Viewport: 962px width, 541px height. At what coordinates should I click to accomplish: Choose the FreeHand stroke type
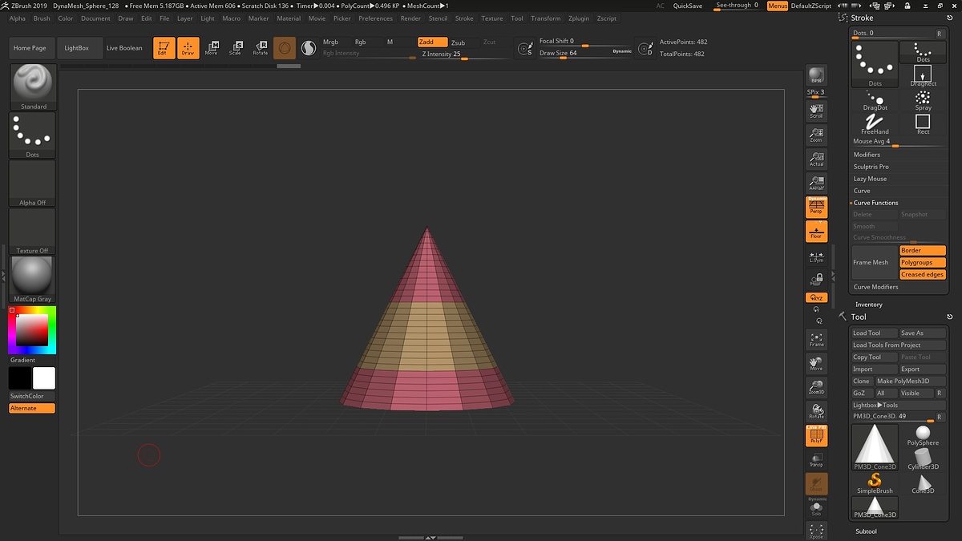click(x=875, y=124)
